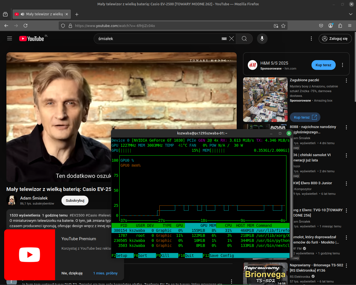Start voice search with microphone icon
The height and width of the screenshot is (285, 356).
coord(262,39)
